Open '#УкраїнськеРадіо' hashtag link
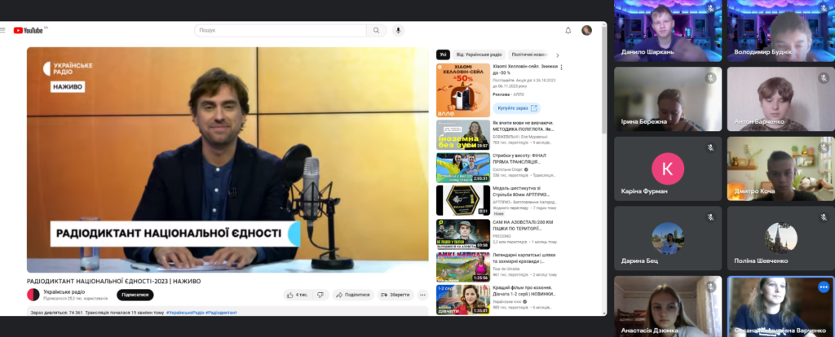The width and height of the screenshot is (835, 337). coord(185,313)
